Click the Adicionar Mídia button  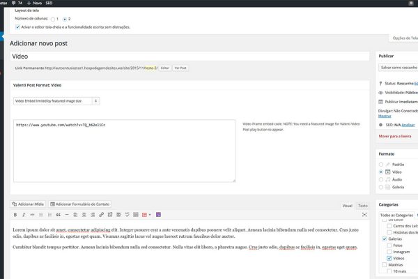pos(29,204)
